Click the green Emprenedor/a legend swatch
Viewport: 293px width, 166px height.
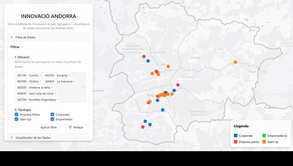[264, 135]
